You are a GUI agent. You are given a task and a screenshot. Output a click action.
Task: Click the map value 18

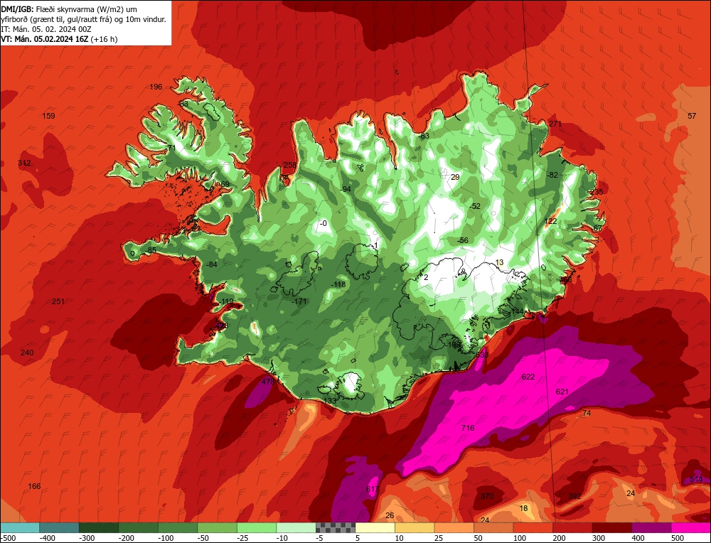(x=524, y=508)
